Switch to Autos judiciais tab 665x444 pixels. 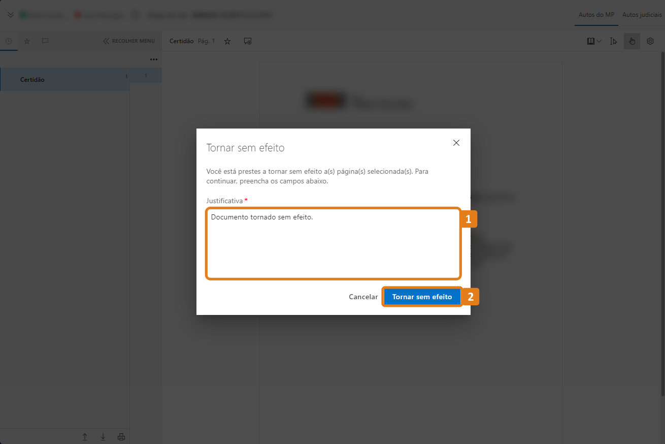point(642,15)
